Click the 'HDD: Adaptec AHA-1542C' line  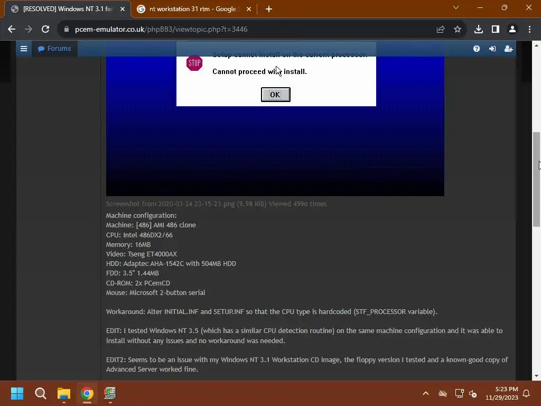[x=171, y=264]
